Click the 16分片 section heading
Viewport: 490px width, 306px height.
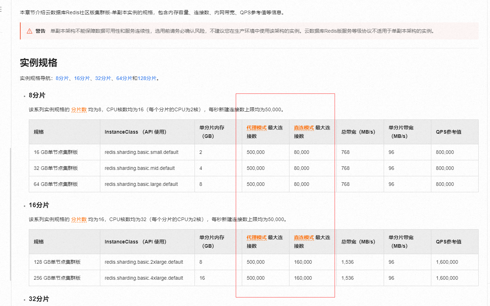click(39, 205)
